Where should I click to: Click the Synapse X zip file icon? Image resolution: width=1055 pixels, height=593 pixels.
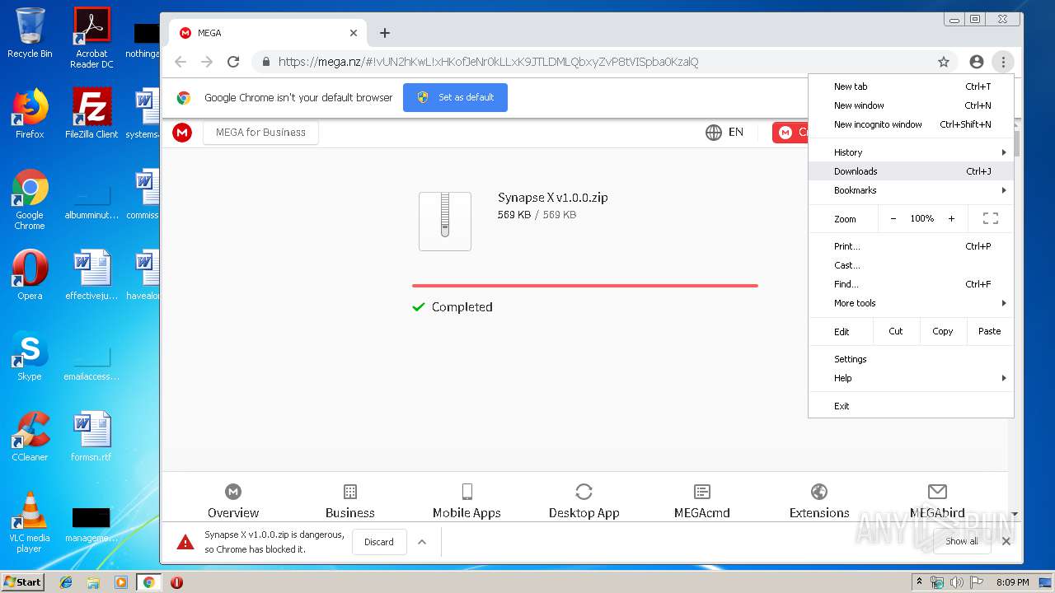tap(445, 222)
